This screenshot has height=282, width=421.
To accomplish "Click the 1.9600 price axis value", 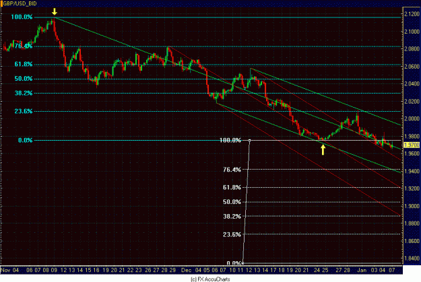I will [412, 153].
